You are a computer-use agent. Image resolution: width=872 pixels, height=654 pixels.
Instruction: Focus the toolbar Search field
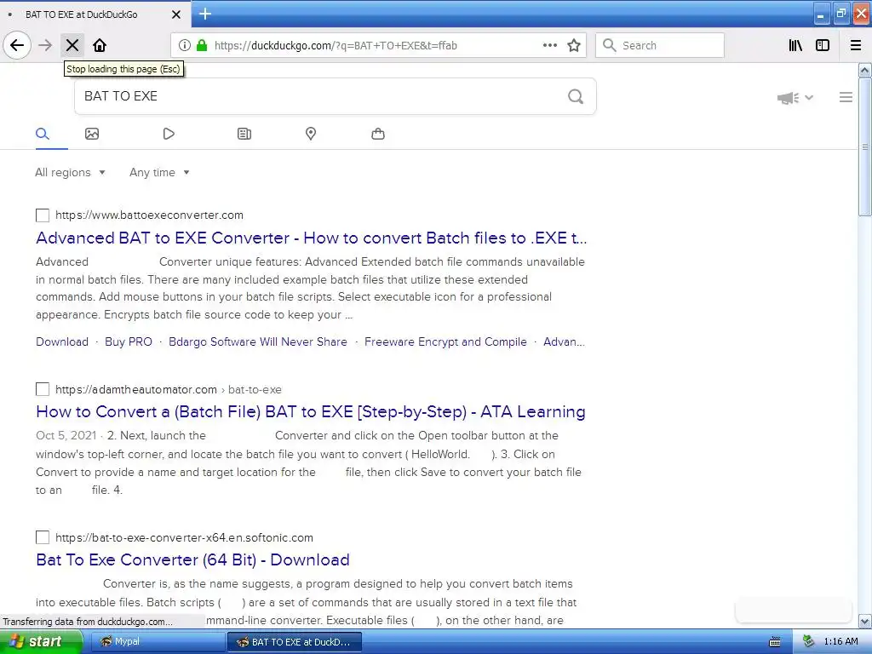pos(660,46)
